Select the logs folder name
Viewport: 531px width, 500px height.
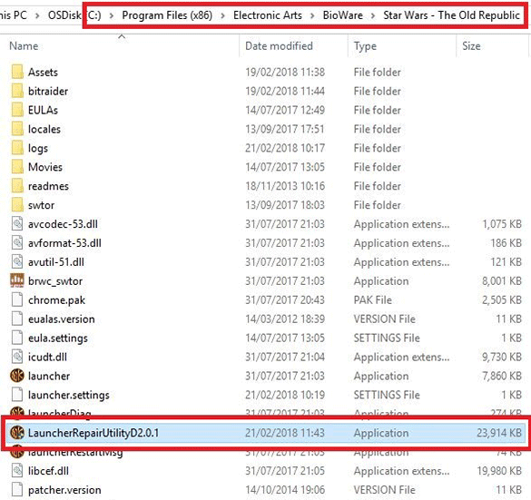pos(38,148)
